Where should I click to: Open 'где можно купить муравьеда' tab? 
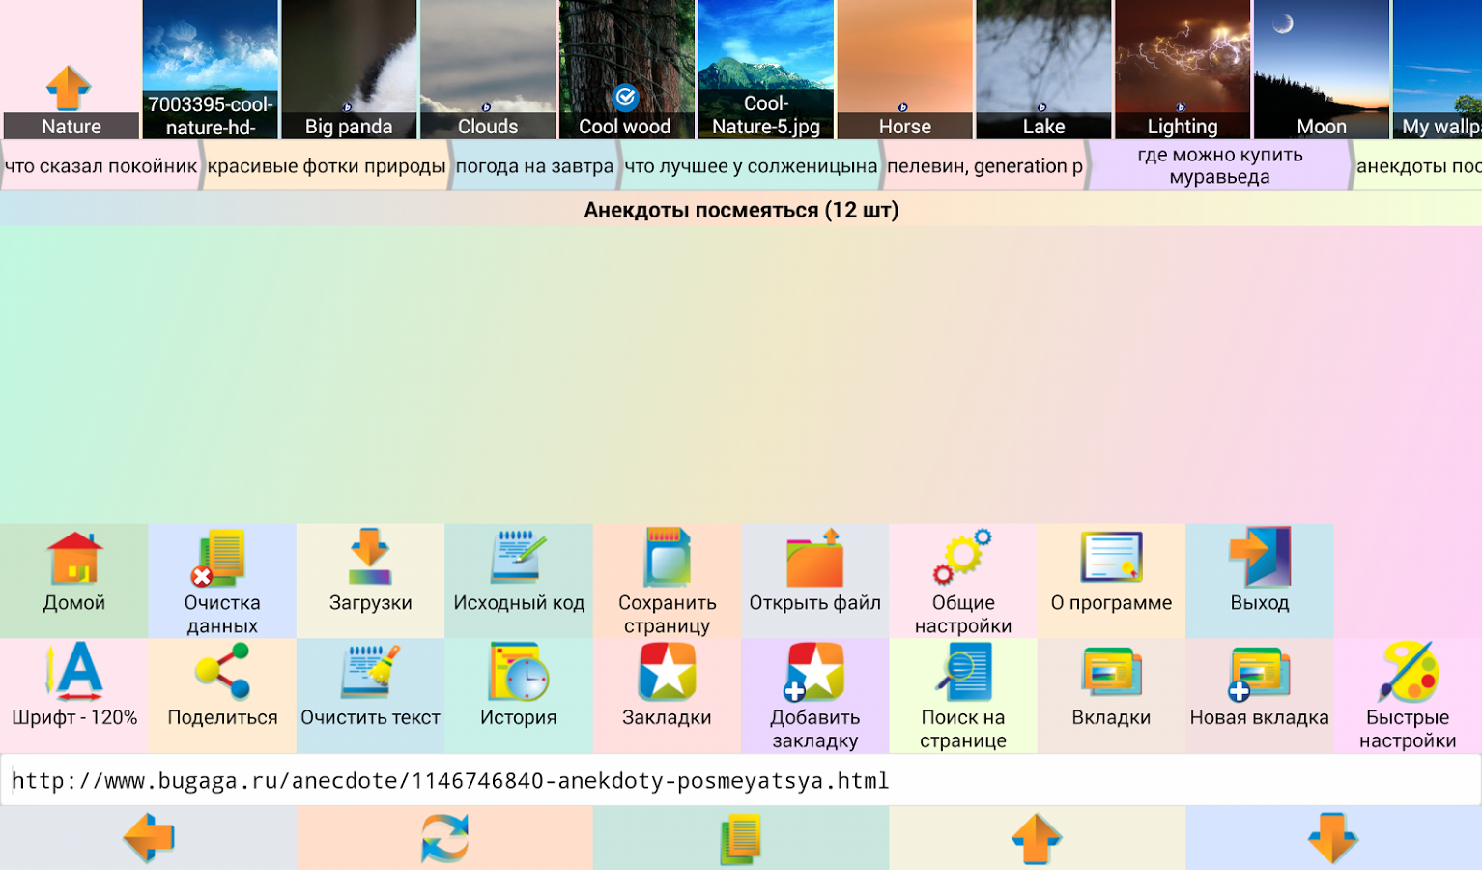1219,165
